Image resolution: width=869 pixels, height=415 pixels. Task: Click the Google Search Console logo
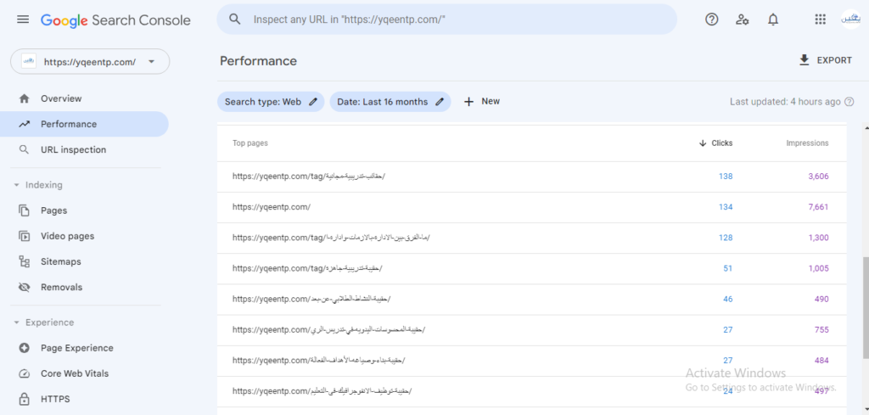click(115, 20)
